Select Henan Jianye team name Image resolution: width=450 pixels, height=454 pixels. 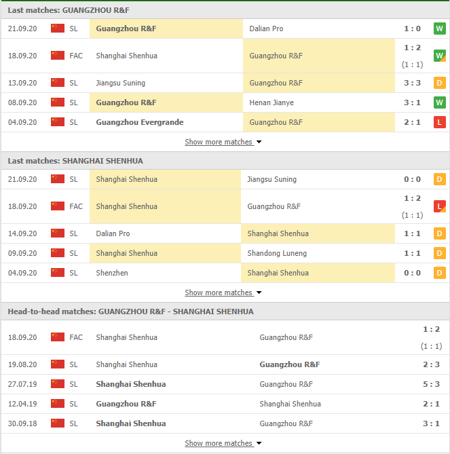[x=271, y=102]
